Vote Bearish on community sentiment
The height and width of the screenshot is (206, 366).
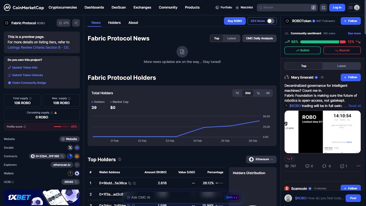click(342, 50)
